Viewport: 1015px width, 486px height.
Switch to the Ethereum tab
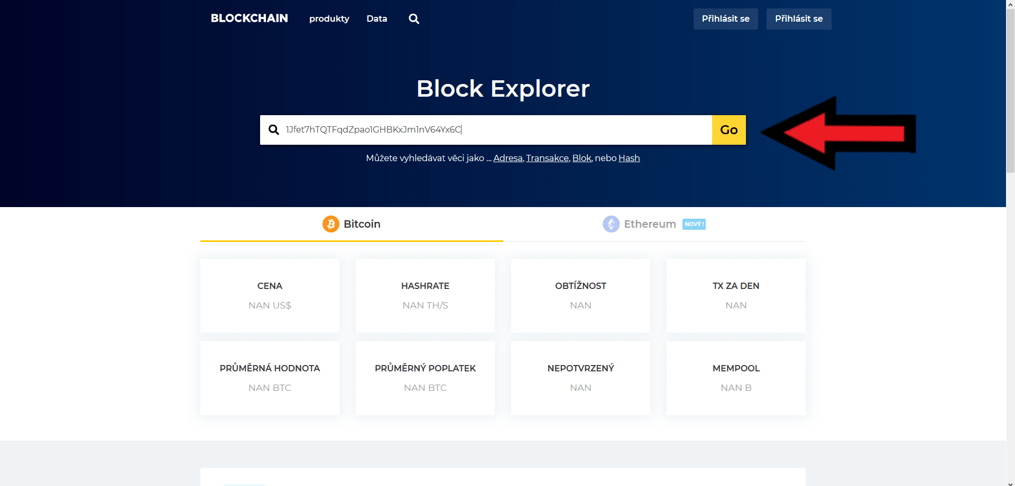[x=654, y=225]
